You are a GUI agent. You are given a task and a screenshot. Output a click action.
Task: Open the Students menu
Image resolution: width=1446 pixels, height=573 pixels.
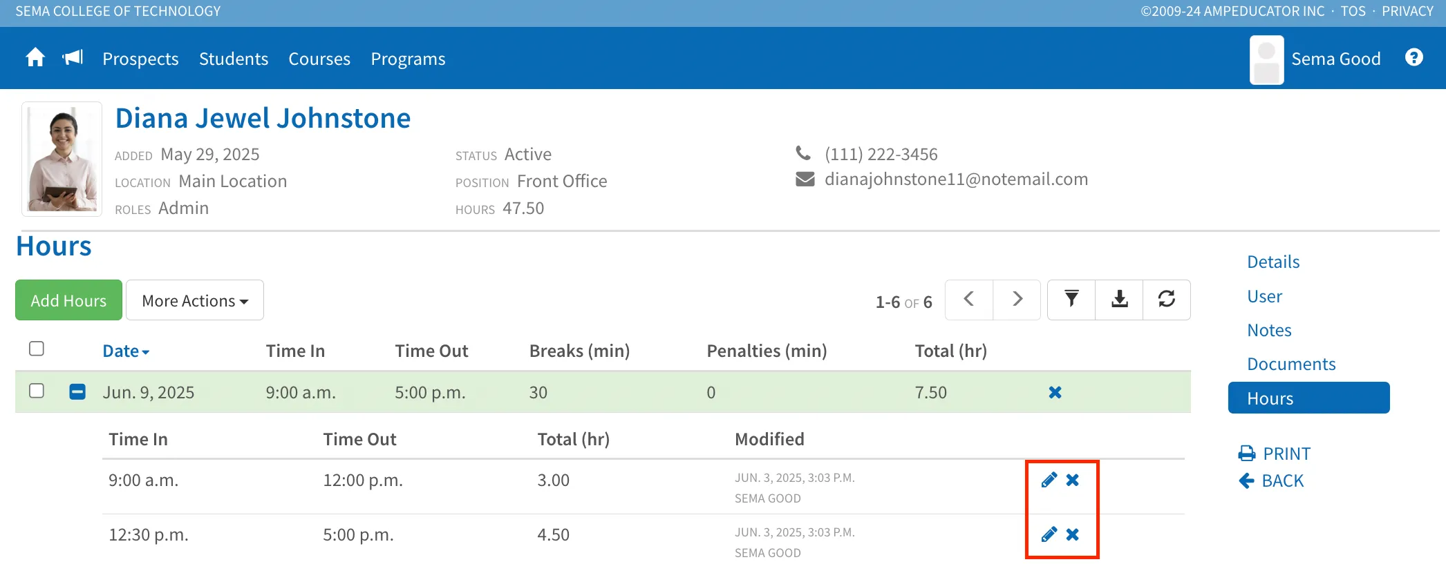point(234,59)
